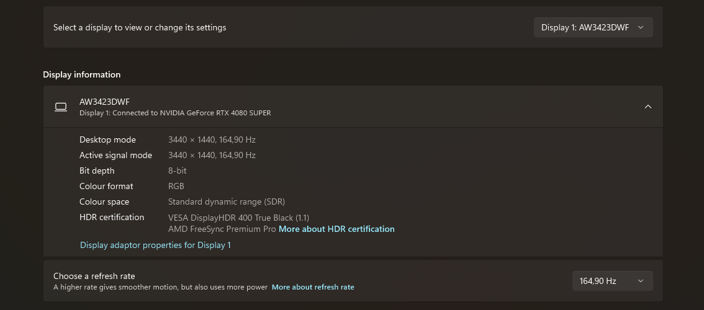Select the 8-bit bit depth value
This screenshot has height=310, width=704.
pos(178,170)
